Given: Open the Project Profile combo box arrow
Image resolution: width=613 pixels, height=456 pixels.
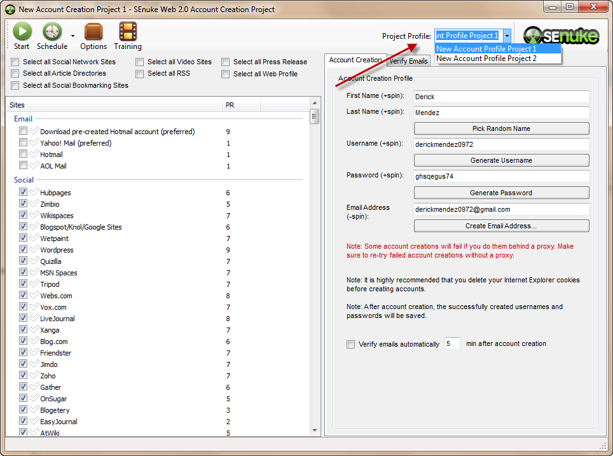Looking at the screenshot, I should click(507, 36).
